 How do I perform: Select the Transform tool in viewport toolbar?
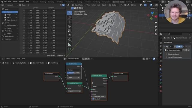(x=69, y=35)
